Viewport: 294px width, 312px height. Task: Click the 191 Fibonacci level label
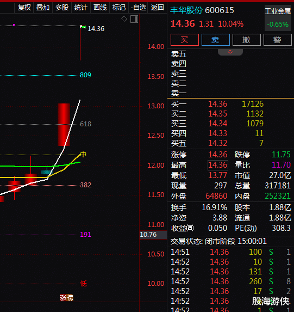[85, 234]
